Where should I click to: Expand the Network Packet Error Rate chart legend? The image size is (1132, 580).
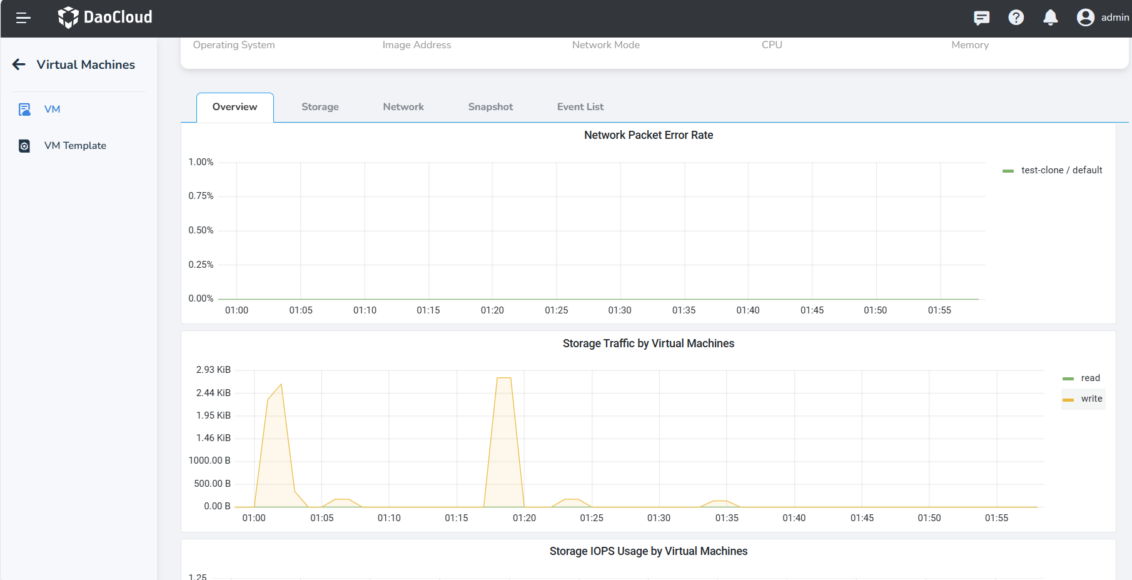(x=1053, y=170)
